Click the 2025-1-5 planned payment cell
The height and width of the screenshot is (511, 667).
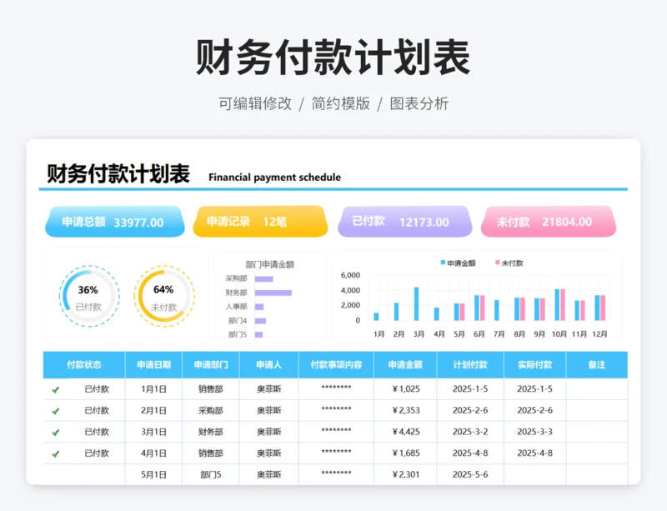(470, 389)
